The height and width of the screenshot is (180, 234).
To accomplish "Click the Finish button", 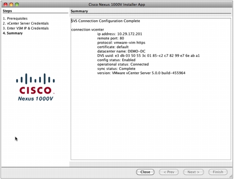I will pos(218,172).
